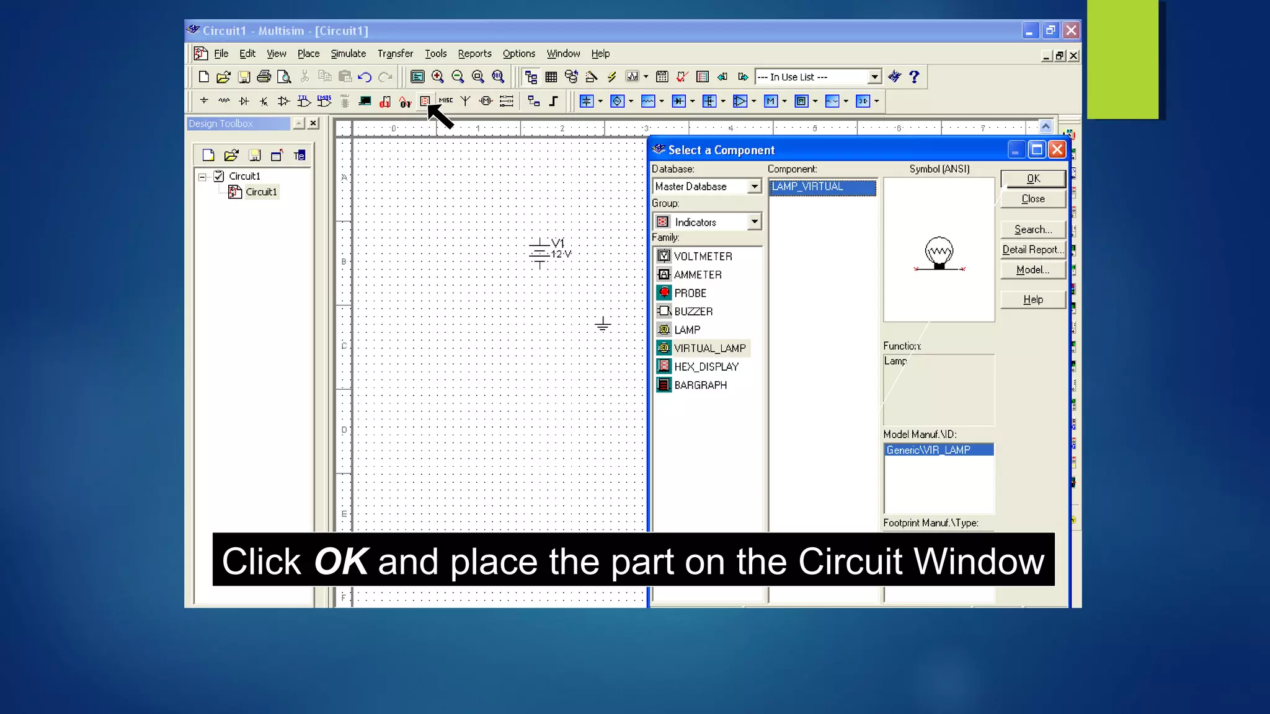This screenshot has width=1270, height=714.
Task: Open the Reports menu
Action: coord(474,54)
